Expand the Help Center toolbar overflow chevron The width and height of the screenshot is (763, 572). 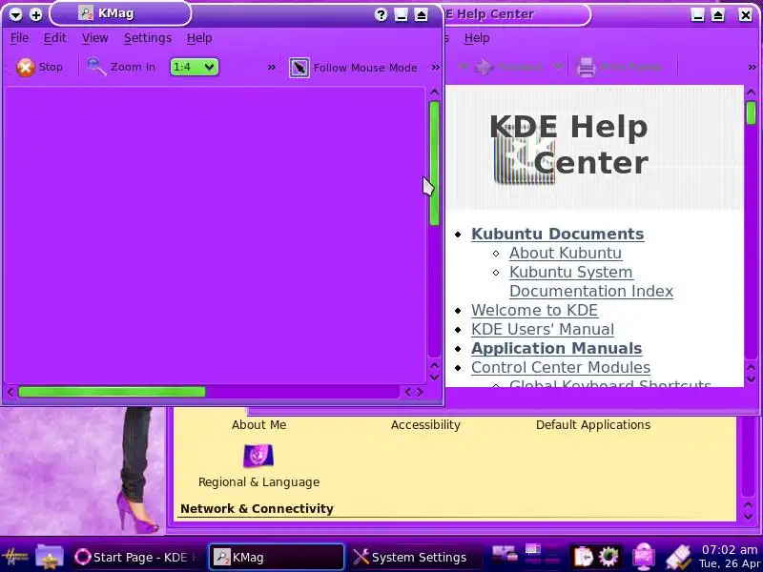[x=753, y=67]
